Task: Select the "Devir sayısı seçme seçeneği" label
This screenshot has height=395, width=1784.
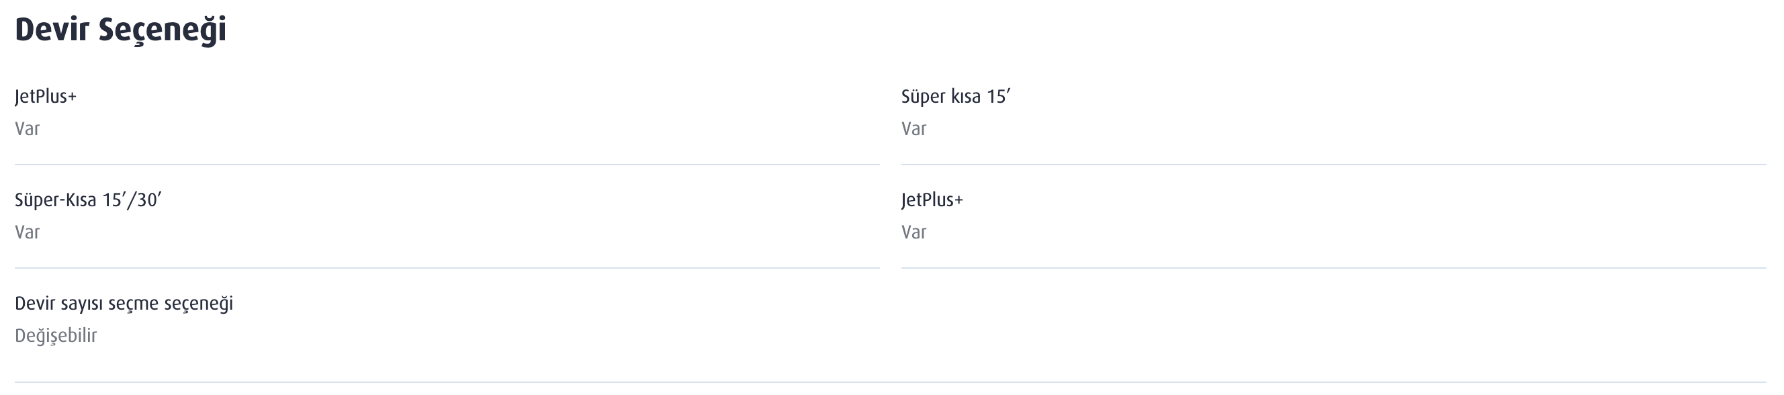Action: [x=124, y=304]
